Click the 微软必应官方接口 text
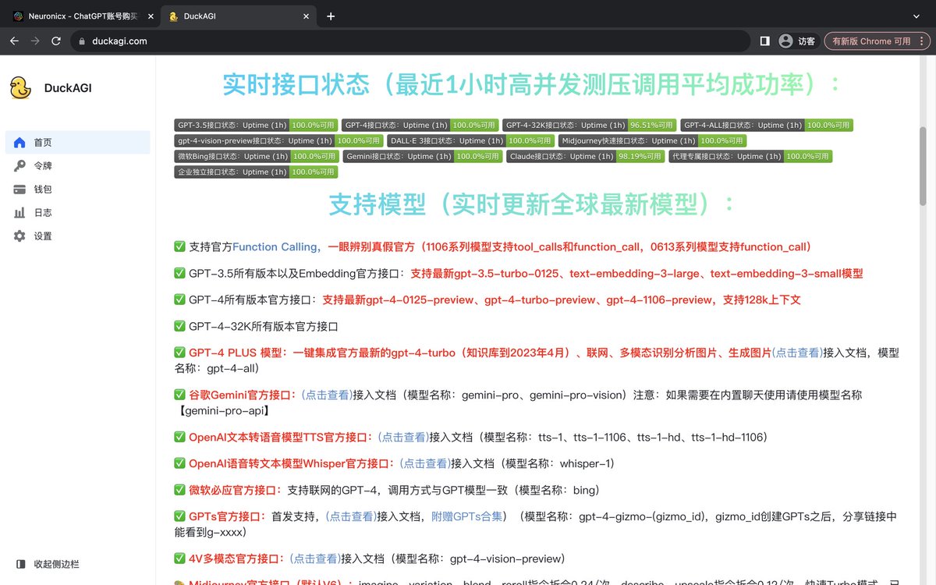The width and height of the screenshot is (936, 585). point(235,491)
